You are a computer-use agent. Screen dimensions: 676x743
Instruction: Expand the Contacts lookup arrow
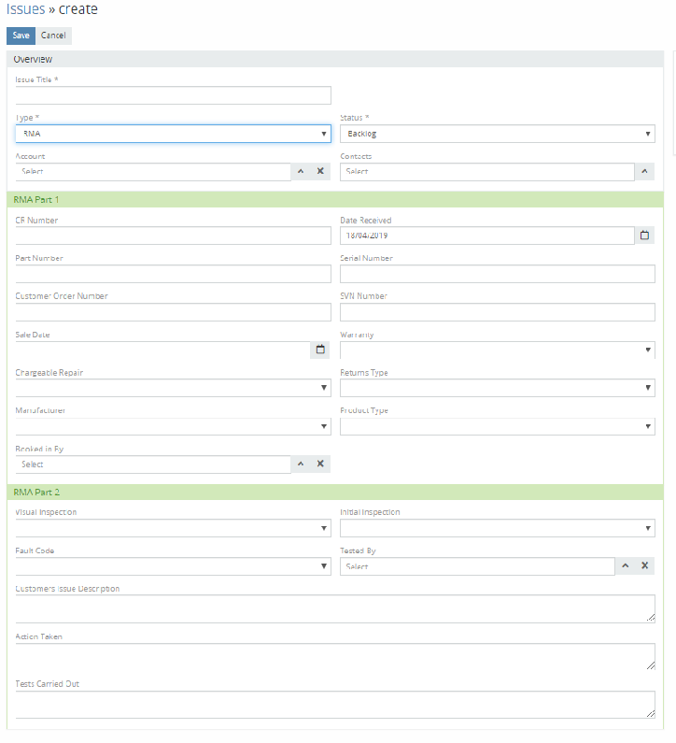click(x=644, y=172)
